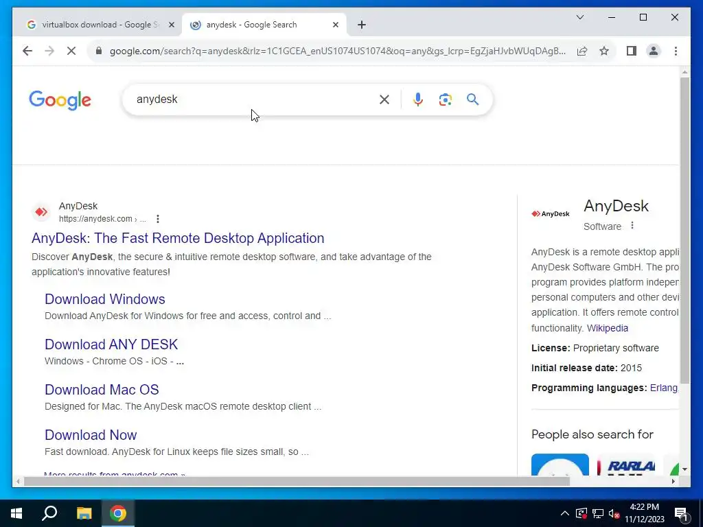This screenshot has width=703, height=527.
Task: Stop loading the page
Action: click(x=71, y=51)
